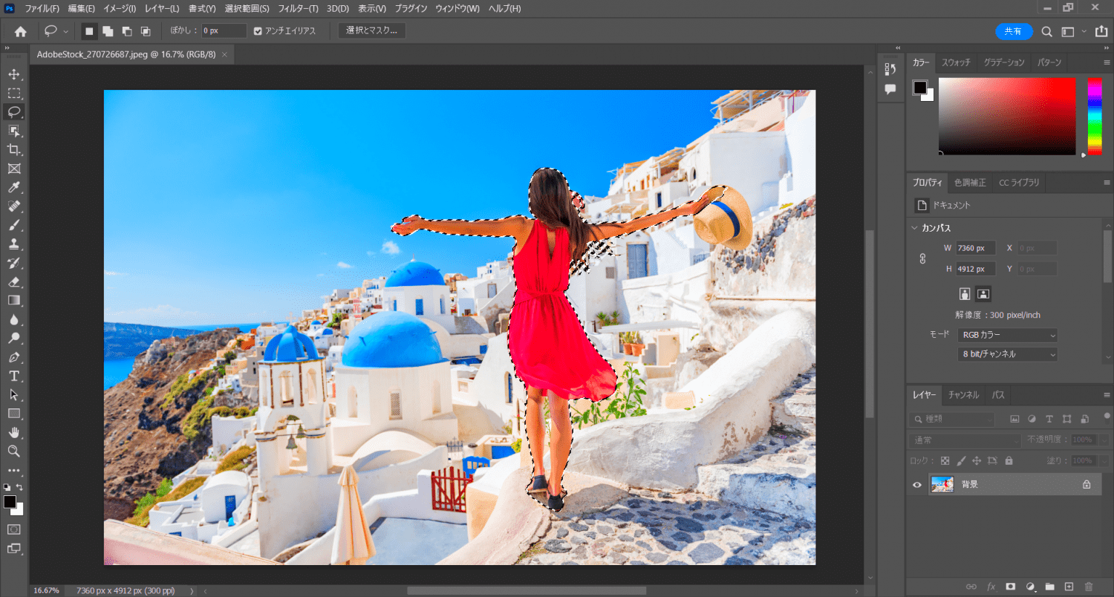
Task: Select the Blur tool
Action: tap(13, 319)
